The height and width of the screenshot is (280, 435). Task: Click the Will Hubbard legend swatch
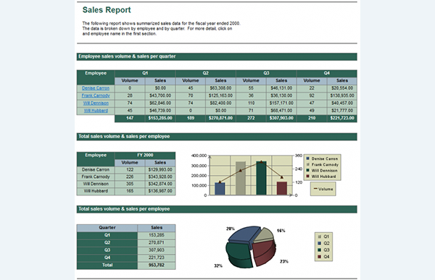click(307, 177)
